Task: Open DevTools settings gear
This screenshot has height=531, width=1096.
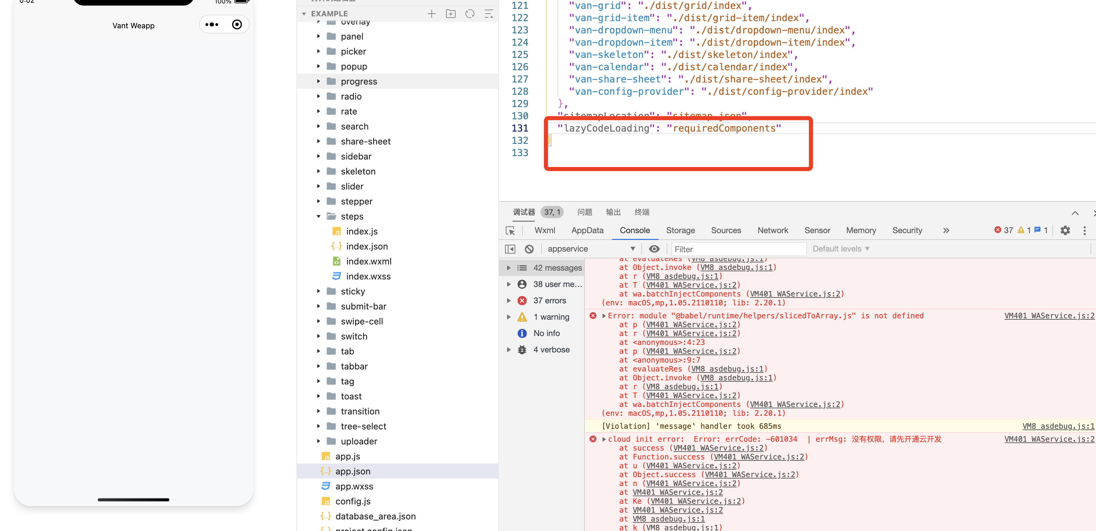Action: coord(1065,231)
